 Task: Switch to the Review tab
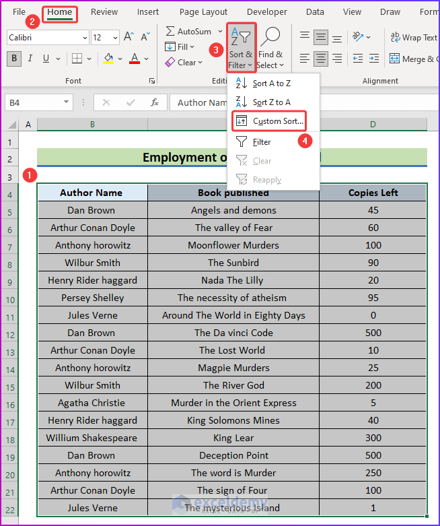pos(104,12)
